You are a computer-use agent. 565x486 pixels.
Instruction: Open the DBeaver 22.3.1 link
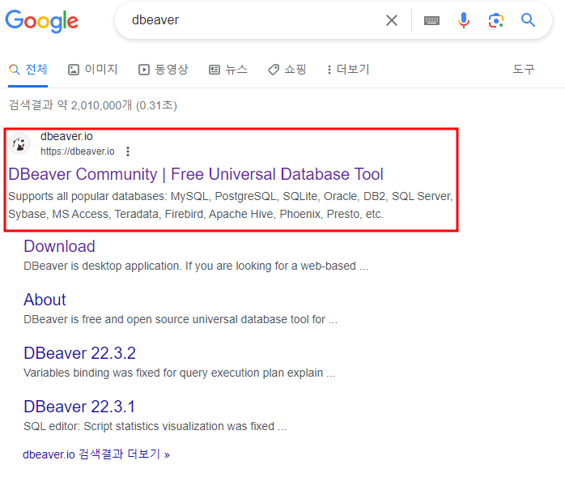[x=79, y=407]
